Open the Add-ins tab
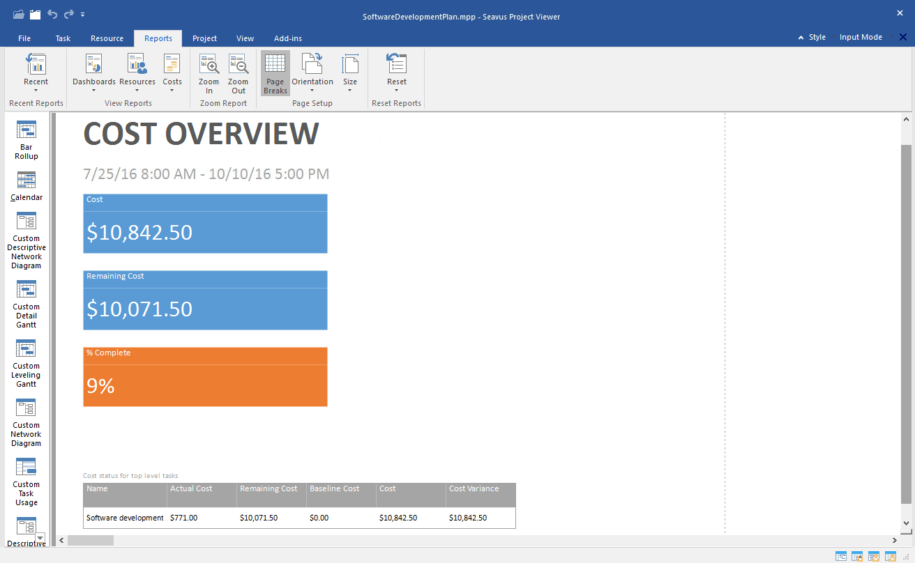 tap(287, 38)
